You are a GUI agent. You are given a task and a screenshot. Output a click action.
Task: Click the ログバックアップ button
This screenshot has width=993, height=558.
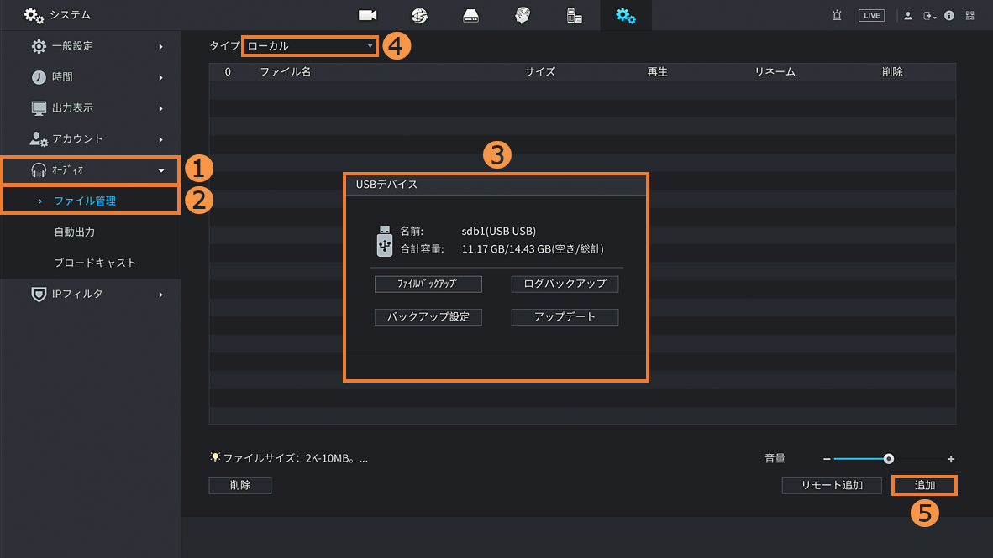(565, 284)
